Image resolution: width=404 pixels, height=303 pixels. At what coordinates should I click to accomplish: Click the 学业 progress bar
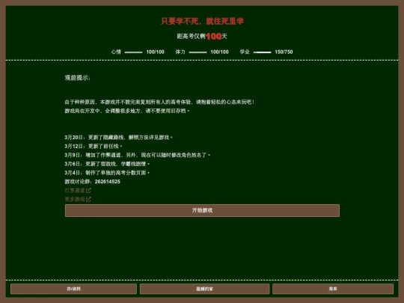point(263,52)
